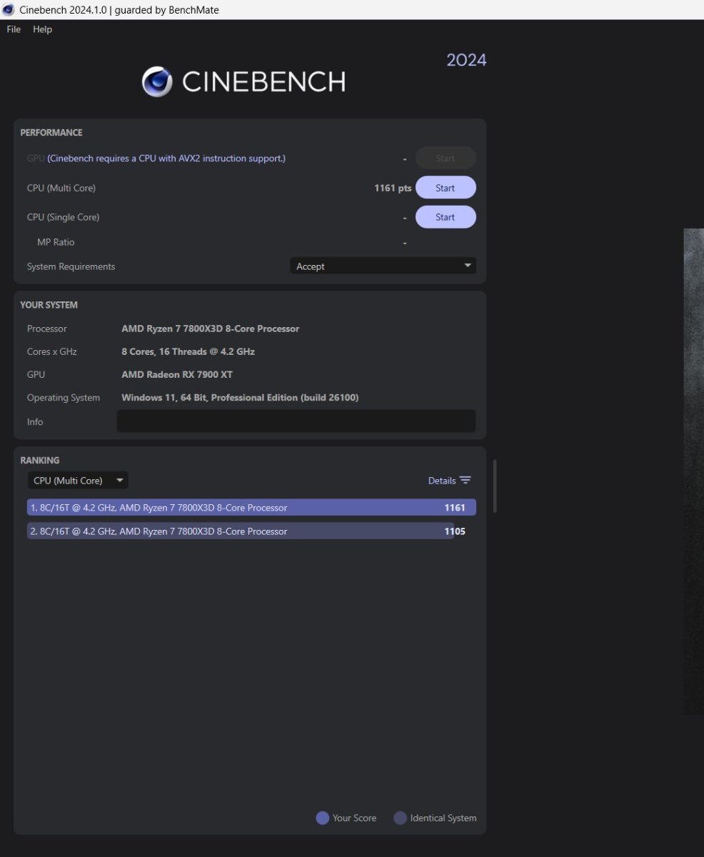Start the CPU Single Core benchmark
Screen dimensions: 704x857
pyautogui.click(x=446, y=217)
